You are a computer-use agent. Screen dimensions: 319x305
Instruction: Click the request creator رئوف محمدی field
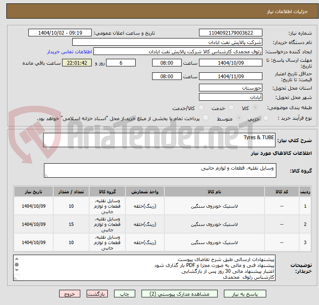coord(177,52)
